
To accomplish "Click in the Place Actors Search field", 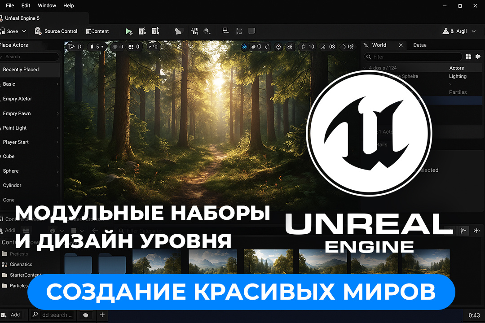I will [x=29, y=57].
